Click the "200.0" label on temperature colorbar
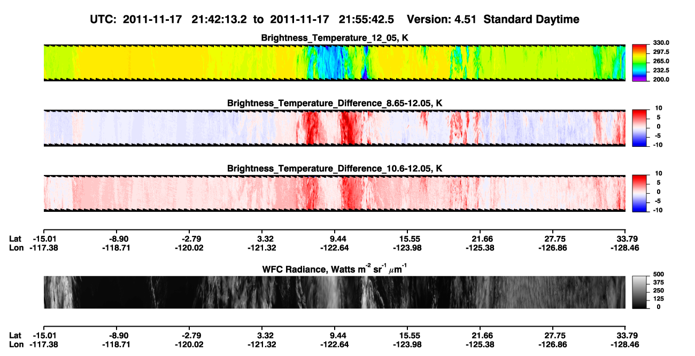695x356 pixels. click(661, 80)
